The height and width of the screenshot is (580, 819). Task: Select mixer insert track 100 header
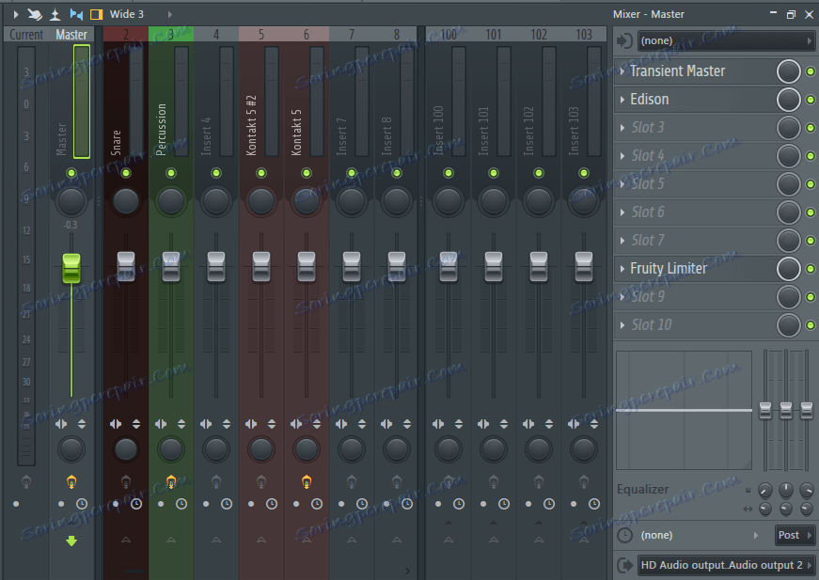[449, 35]
